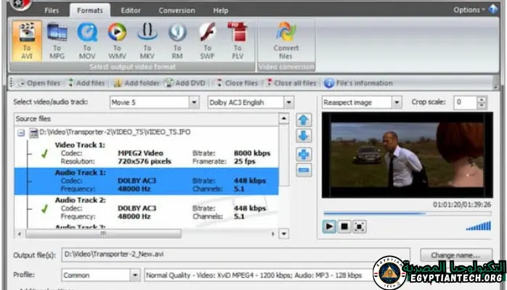Viewport: 507px width, 290px height.
Task: Collapse the VIDEO_TS.IFO tree node
Action: pos(21,133)
